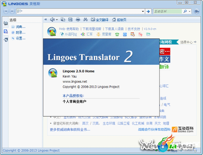Open Help 使用帮助 link

69,29
